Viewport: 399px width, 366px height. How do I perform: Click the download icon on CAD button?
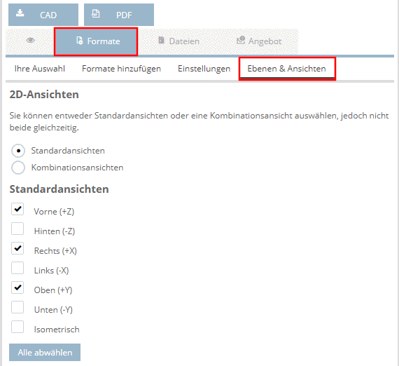(20, 13)
